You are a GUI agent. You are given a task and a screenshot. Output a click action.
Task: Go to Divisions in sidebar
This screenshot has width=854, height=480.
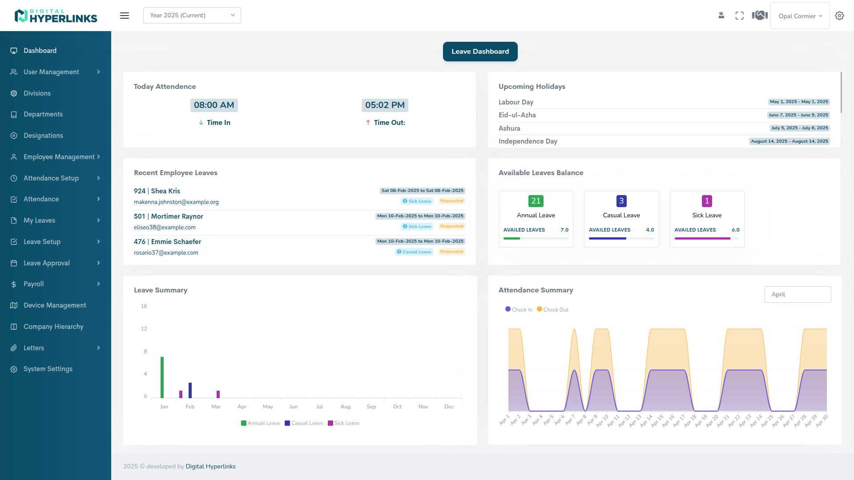(x=37, y=93)
